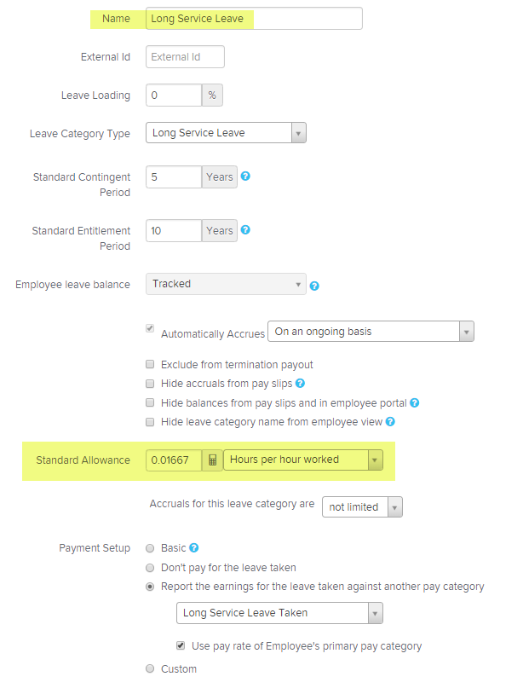Select Don't pay for the leave taken
Screen dimensions: 523x694
150,568
